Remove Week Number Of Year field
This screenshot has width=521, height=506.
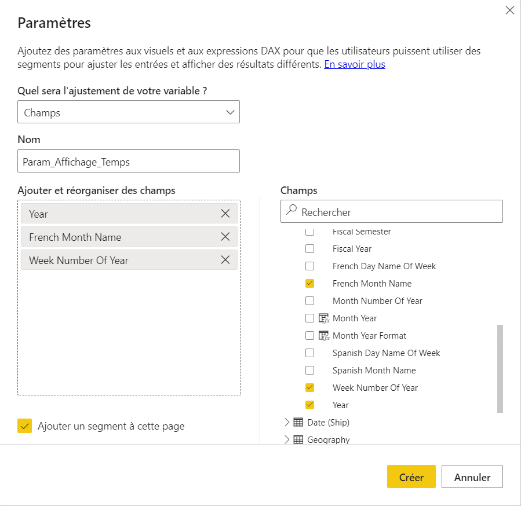pyautogui.click(x=225, y=259)
